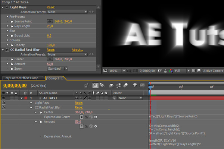Expand Pre-Process group
The height and width of the screenshot is (149, 224).
[7, 17]
